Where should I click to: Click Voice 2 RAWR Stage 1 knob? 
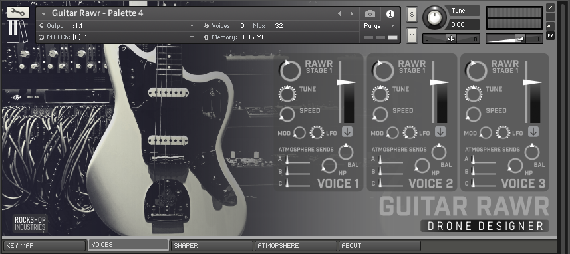(x=383, y=71)
